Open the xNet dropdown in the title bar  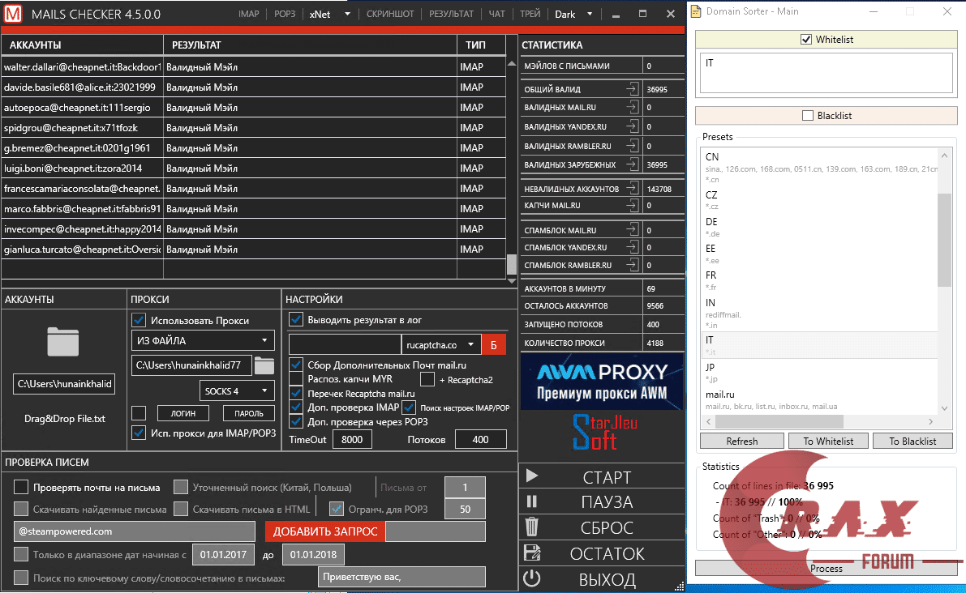346,14
